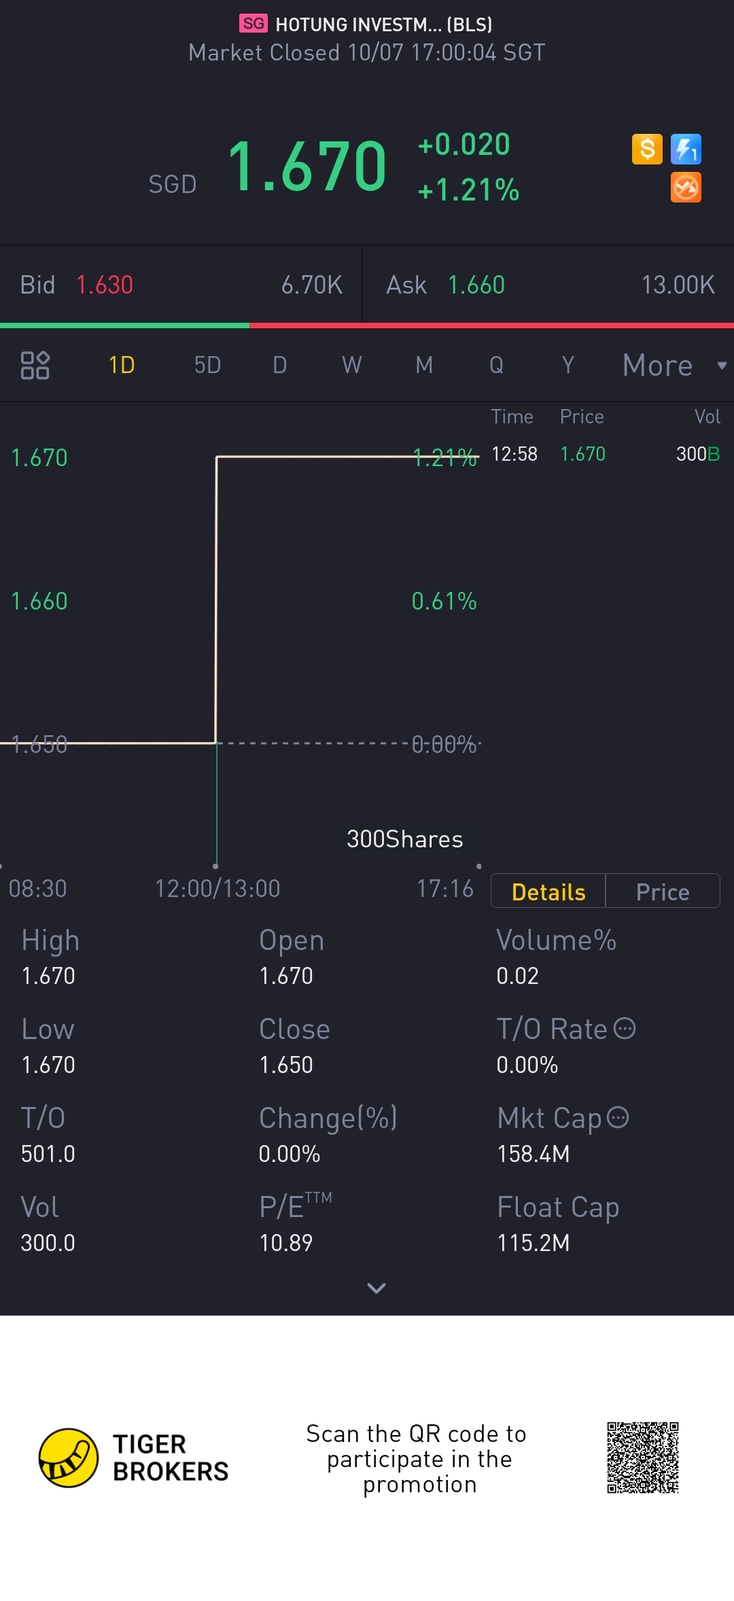734x1601 pixels.
Task: Tap the SG market badge
Action: tap(254, 24)
